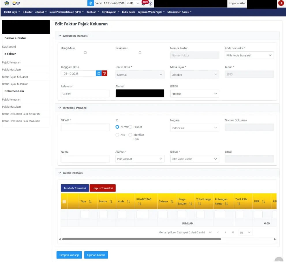Expand the Pilih Alamat dropdown
The height and width of the screenshot is (262, 286).
tap(140, 159)
